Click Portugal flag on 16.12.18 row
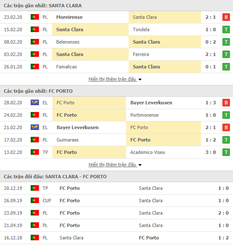 35,238
